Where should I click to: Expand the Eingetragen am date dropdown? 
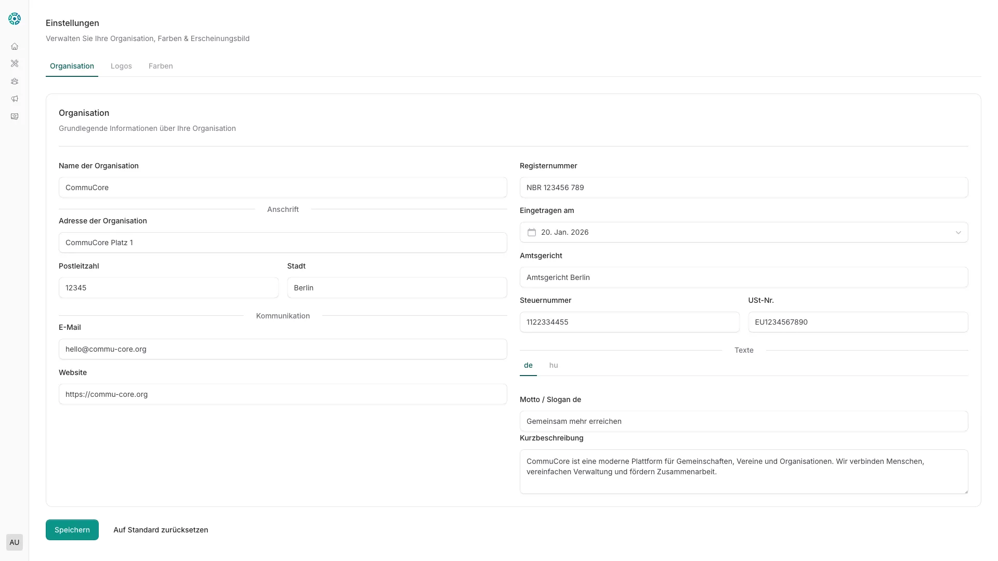pos(958,232)
